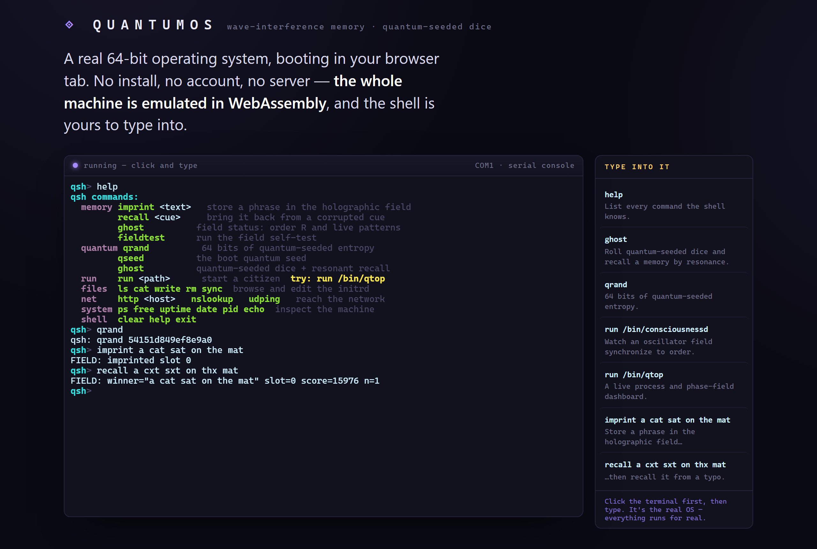Click 'clear help exit' shell commands line
Viewport: 817px width, 549px height.
coord(157,319)
